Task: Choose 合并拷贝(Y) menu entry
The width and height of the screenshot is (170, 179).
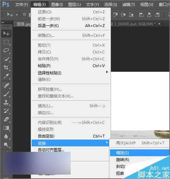Action: (x=71, y=59)
